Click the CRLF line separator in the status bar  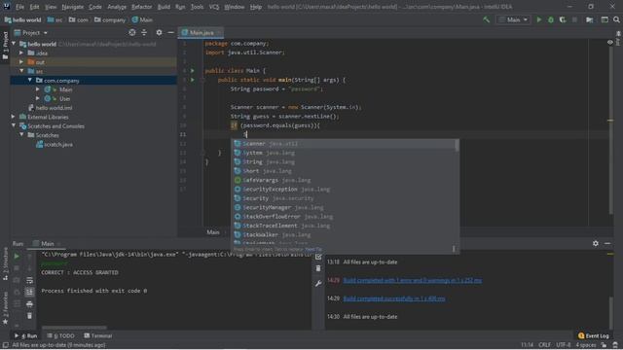click(544, 345)
